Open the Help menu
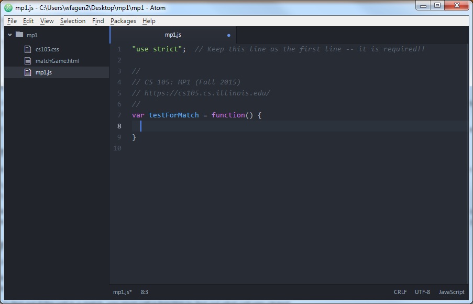Image resolution: width=473 pixels, height=304 pixels. pyautogui.click(x=149, y=21)
